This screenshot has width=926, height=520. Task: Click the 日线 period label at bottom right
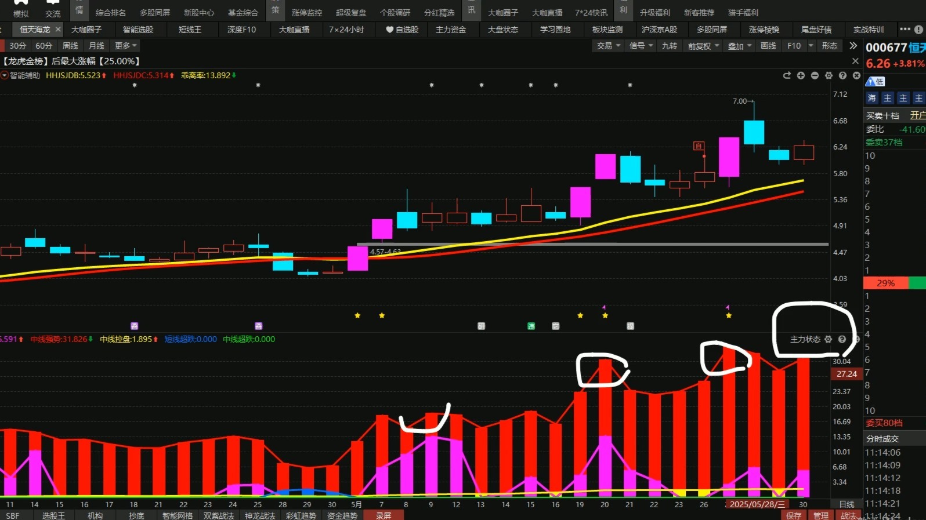[847, 504]
